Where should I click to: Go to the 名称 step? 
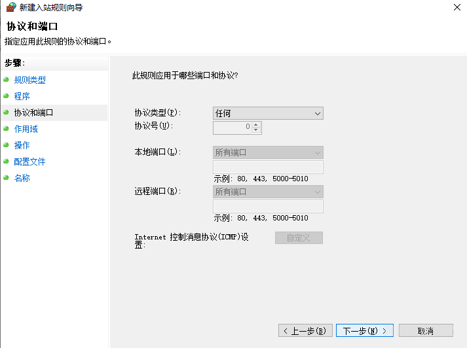tap(22, 178)
